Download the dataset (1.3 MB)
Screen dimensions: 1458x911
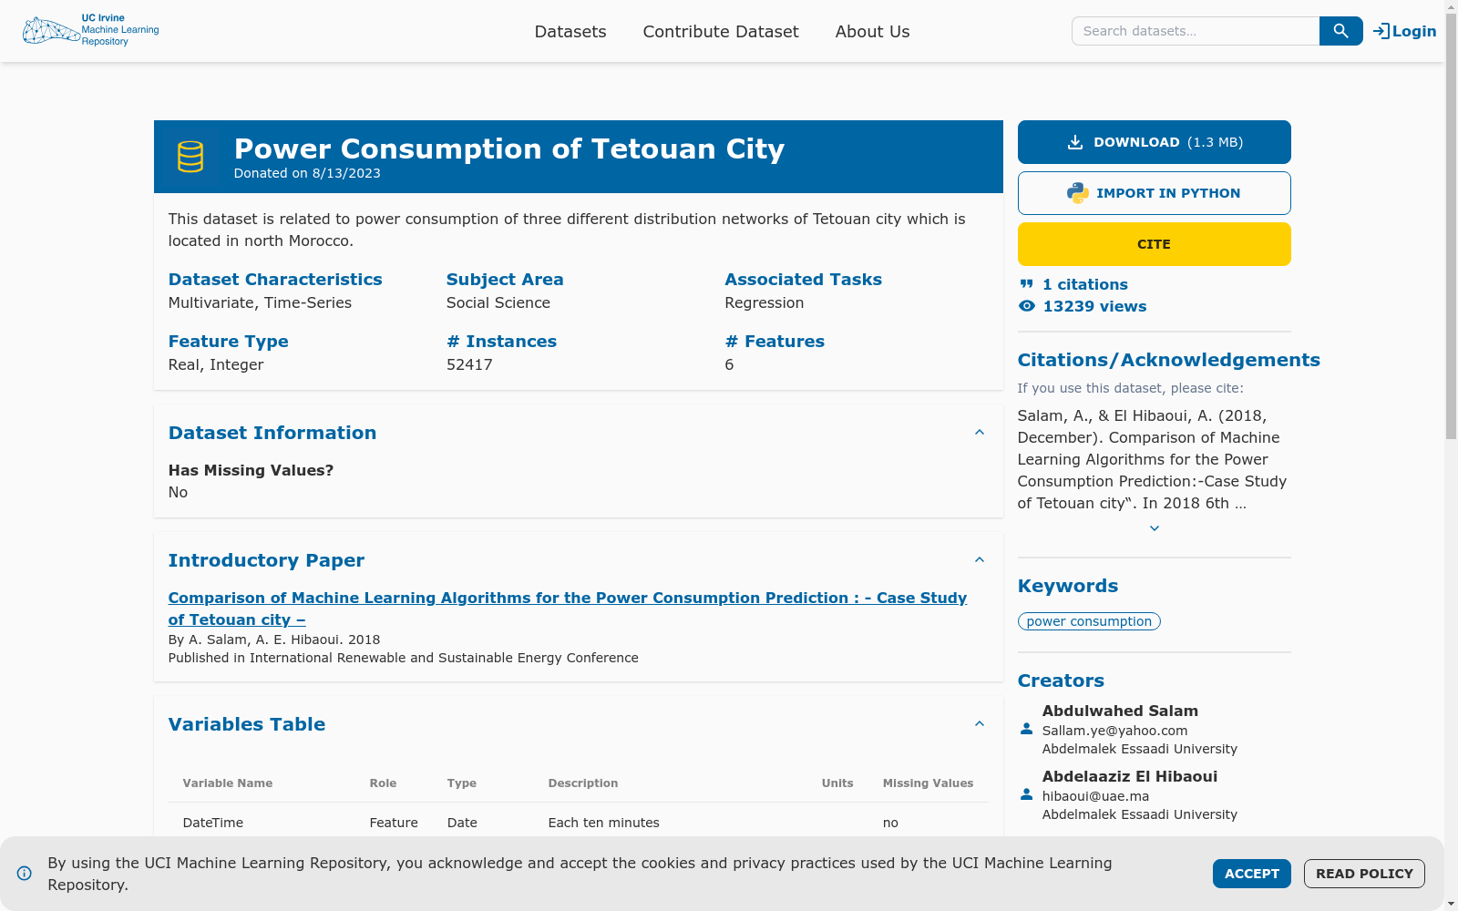pyautogui.click(x=1155, y=142)
